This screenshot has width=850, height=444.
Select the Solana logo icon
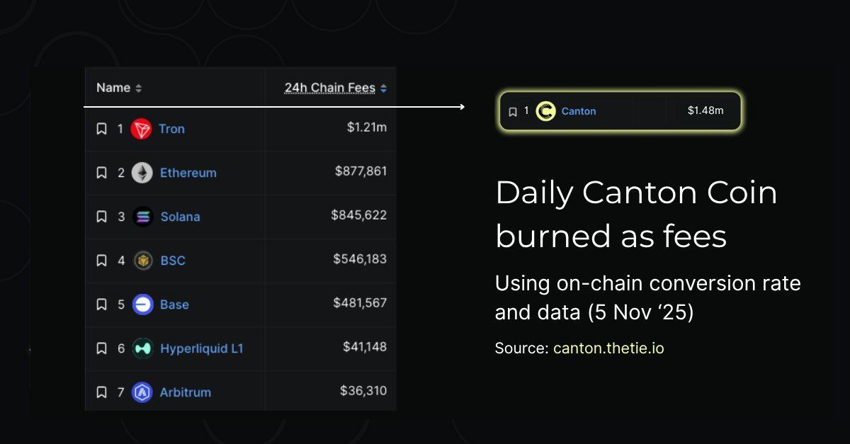coord(144,216)
